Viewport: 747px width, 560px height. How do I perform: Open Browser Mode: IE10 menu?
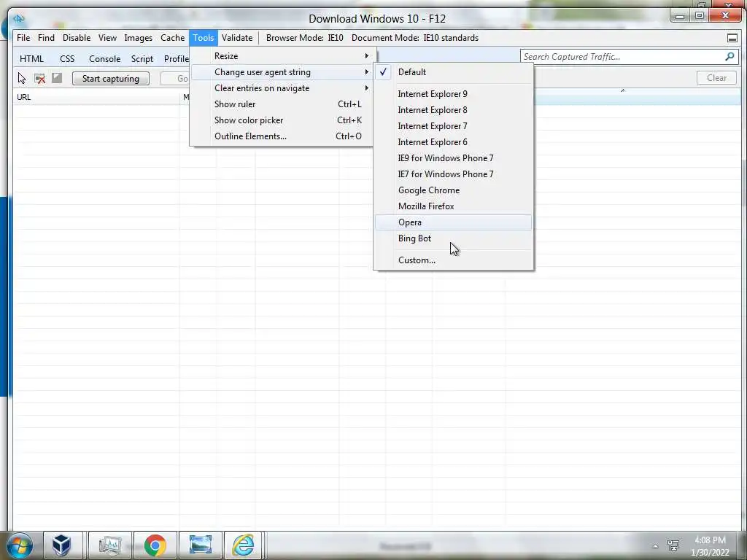pyautogui.click(x=305, y=38)
